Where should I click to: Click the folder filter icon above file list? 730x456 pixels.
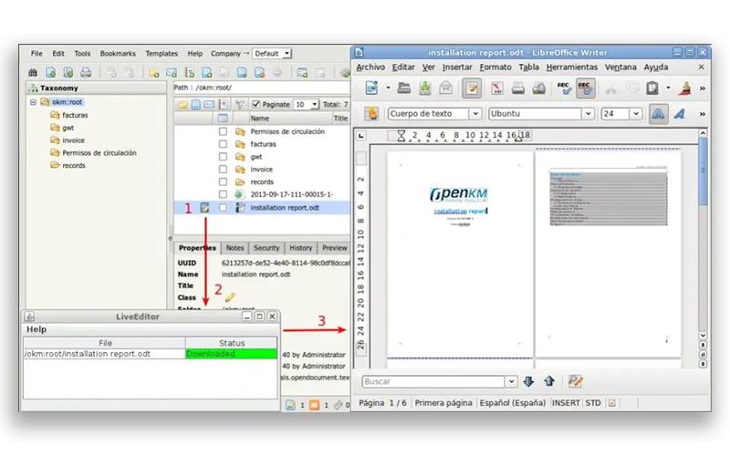click(183, 105)
